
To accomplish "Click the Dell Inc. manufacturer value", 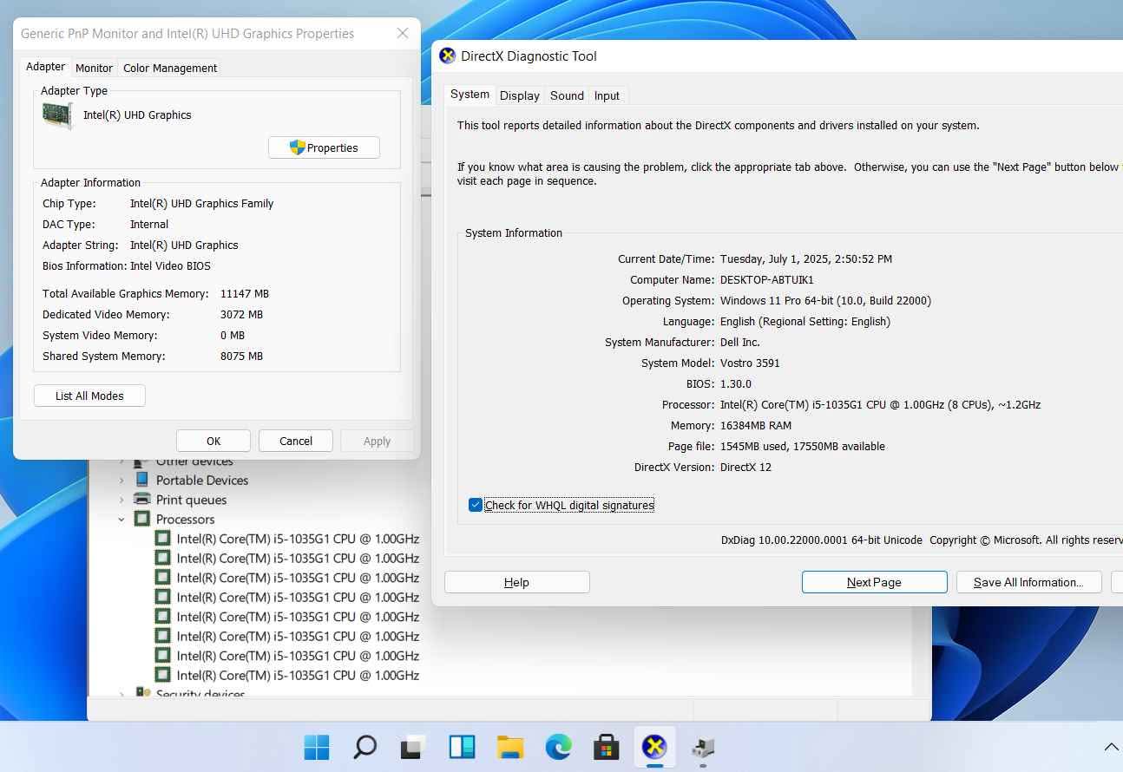I will click(739, 343).
